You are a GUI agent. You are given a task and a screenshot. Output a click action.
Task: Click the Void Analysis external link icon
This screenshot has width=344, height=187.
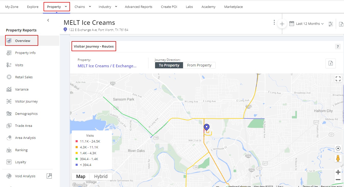click(x=49, y=176)
